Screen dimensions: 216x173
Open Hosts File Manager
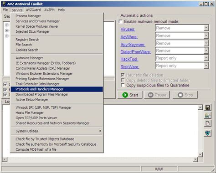57,113
